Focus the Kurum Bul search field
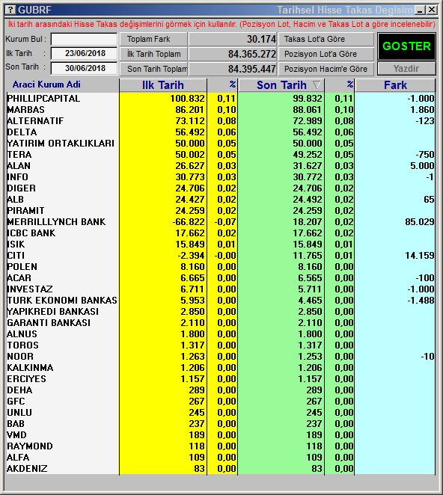This screenshot has width=443, height=495. pyautogui.click(x=84, y=40)
